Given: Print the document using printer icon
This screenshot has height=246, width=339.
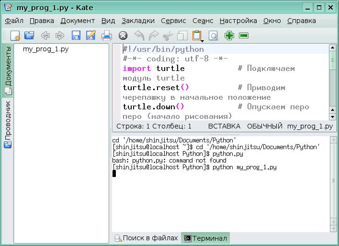Looking at the screenshot, I should pos(107,35).
